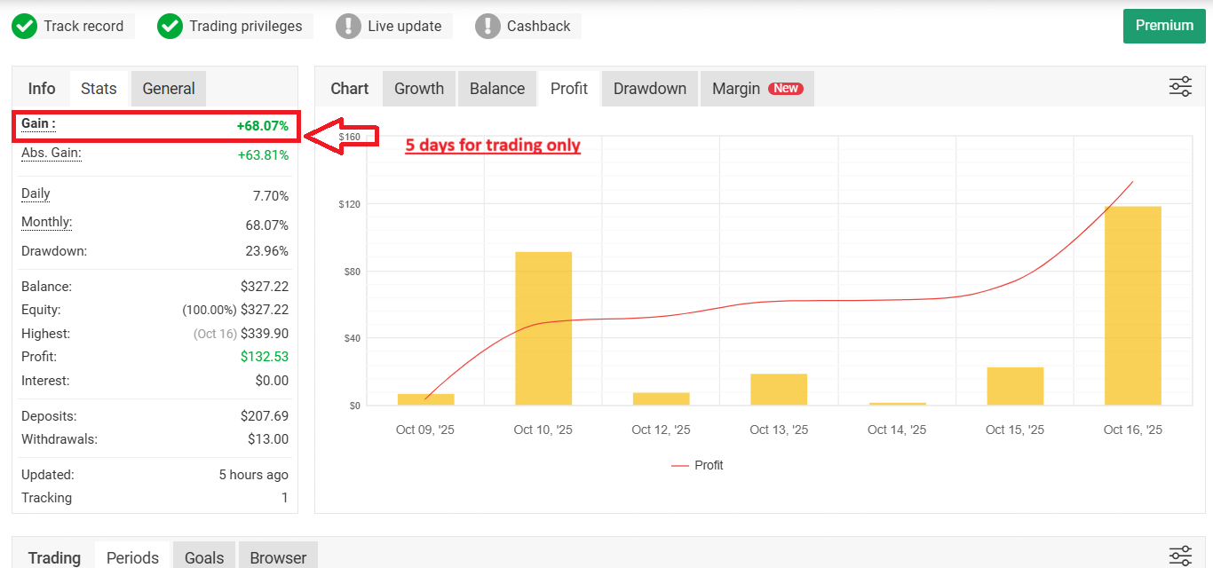1213x568 pixels.
Task: Click the Oct 12 '25 profit bar
Action: [x=662, y=399]
